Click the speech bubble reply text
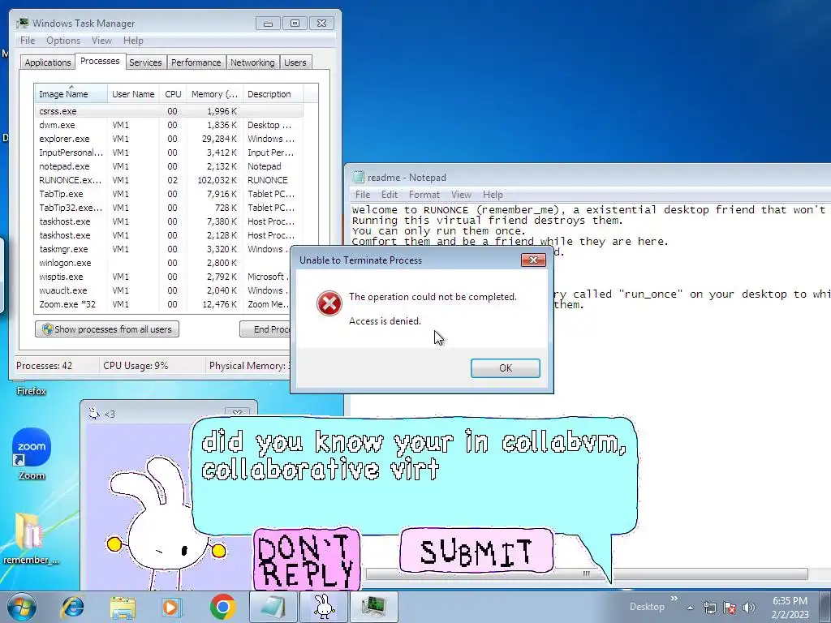Image resolution: width=831 pixels, height=623 pixels. tap(413, 455)
